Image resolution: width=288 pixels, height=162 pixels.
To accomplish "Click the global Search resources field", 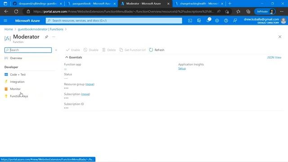I will pyautogui.click(x=114, y=21).
